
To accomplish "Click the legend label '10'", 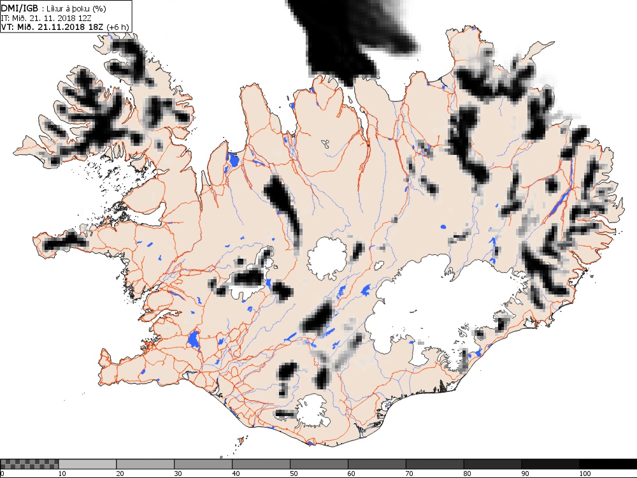I will 62,474.
